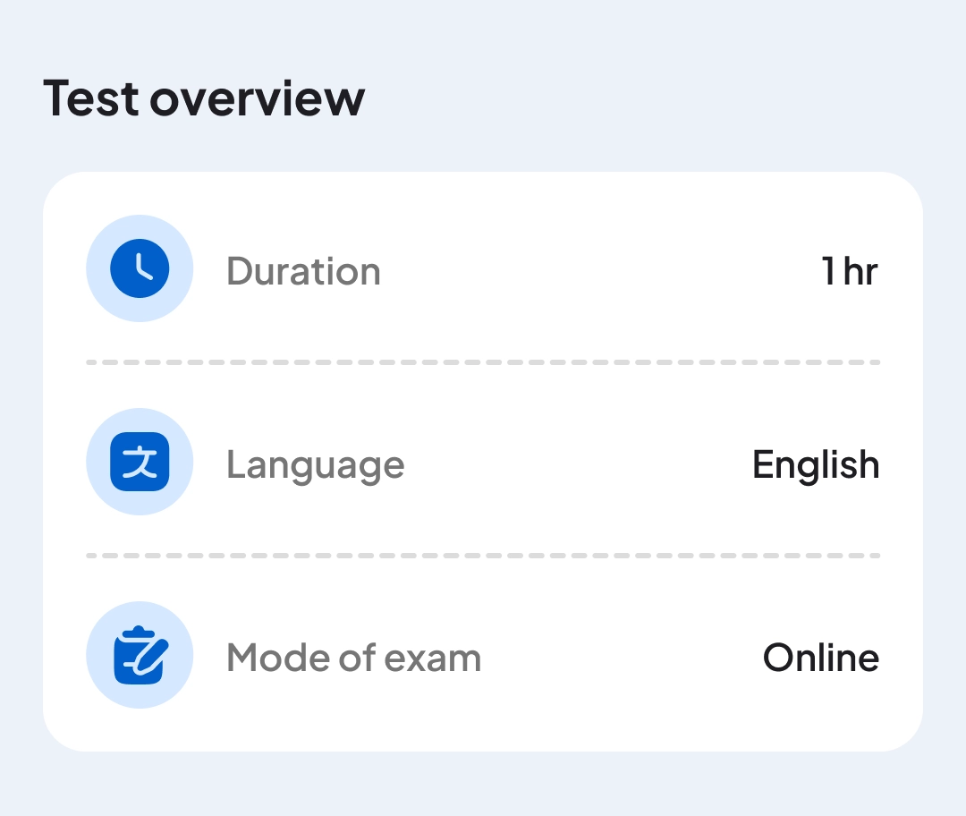966x816 pixels.
Task: Click the Mode of exam label
Action: pos(353,659)
